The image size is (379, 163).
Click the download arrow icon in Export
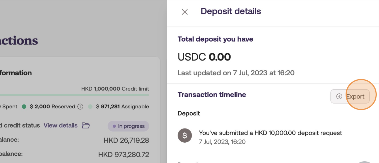point(339,96)
